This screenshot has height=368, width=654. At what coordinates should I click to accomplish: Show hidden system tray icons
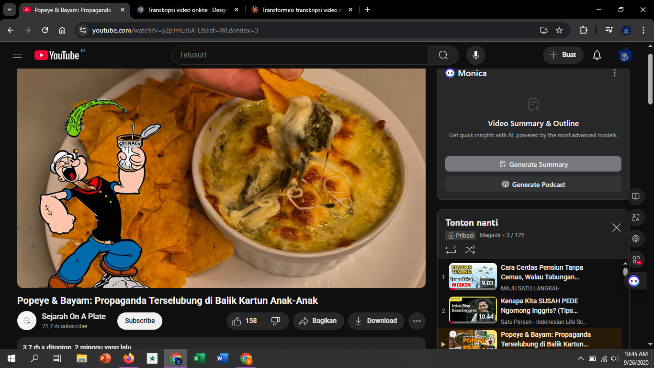581,358
